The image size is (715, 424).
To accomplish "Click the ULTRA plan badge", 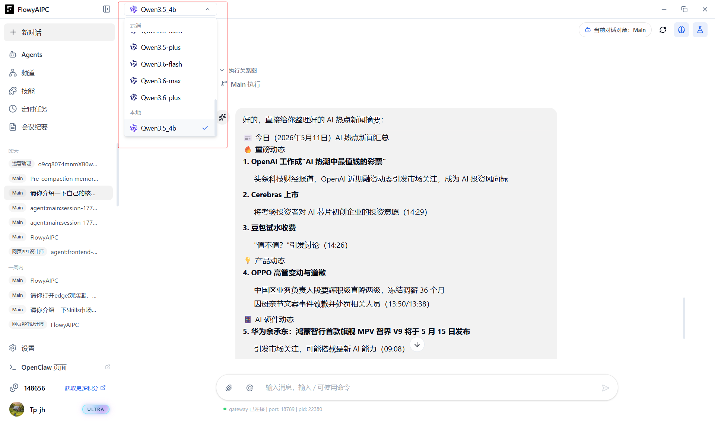I will [x=96, y=409].
